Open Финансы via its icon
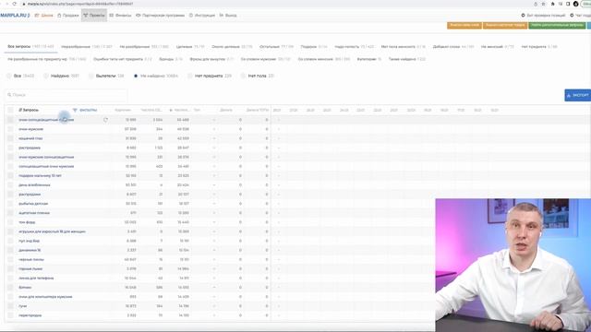591x332 pixels. click(x=111, y=16)
